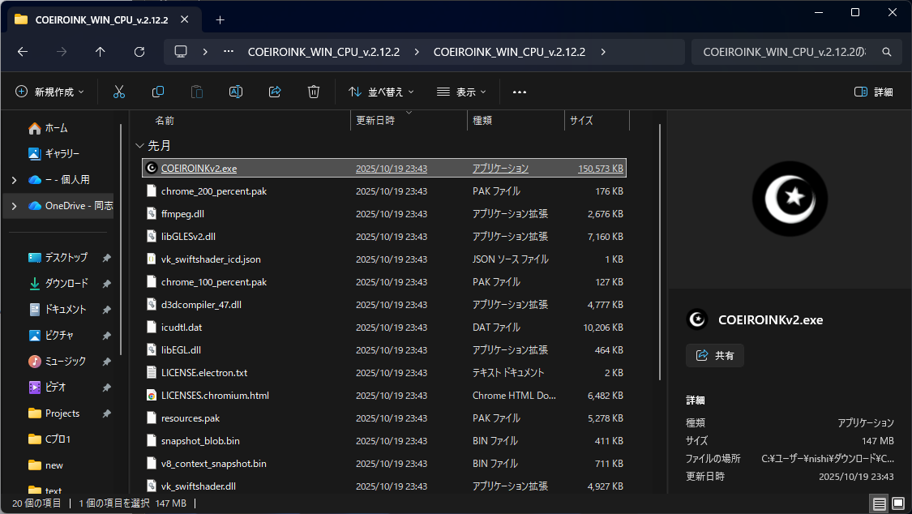
Task: Click the search magnifier icon
Action: click(886, 52)
